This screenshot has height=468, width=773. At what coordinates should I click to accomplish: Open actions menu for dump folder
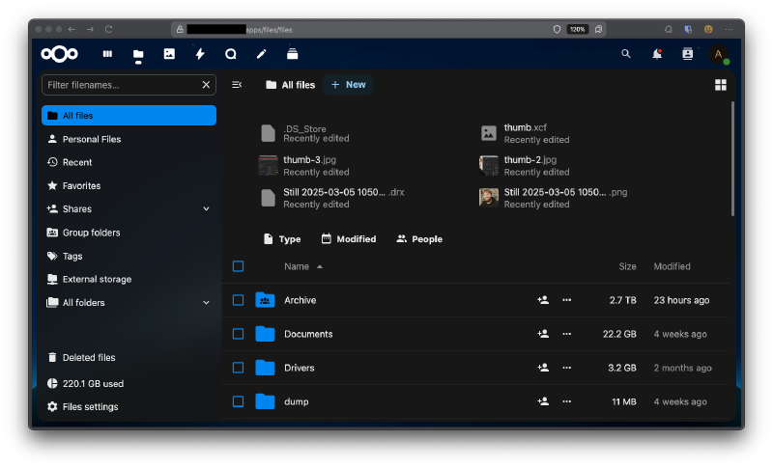click(567, 401)
